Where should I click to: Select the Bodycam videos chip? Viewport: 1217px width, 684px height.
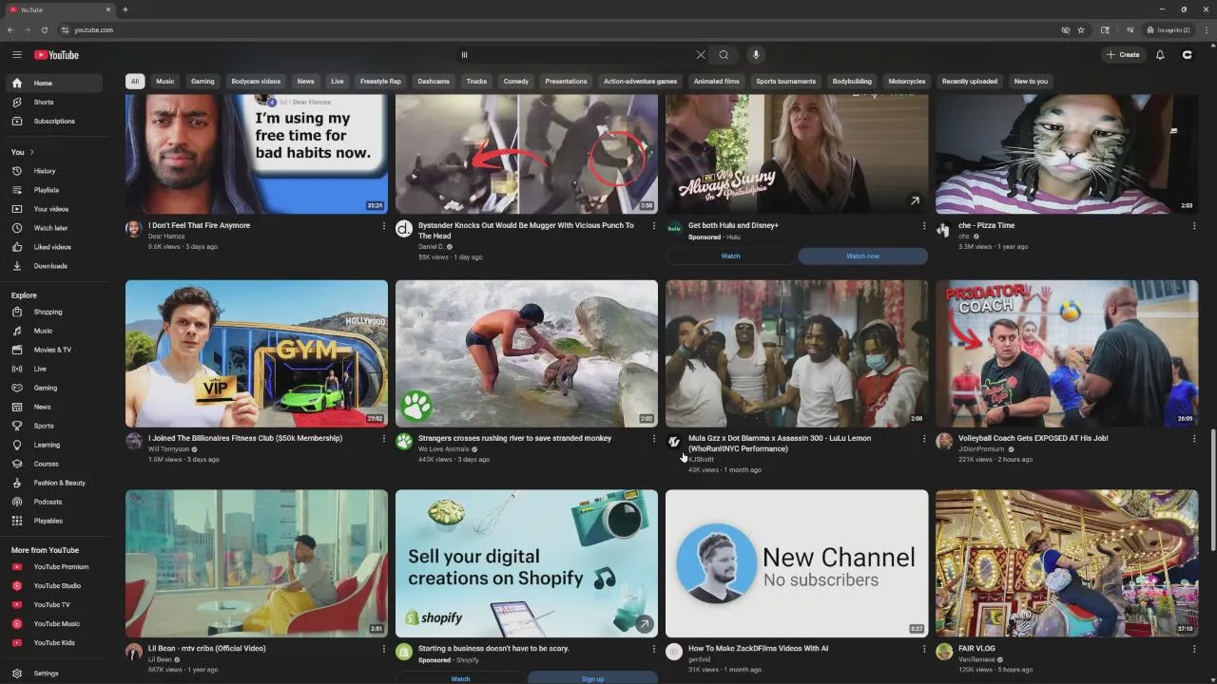pos(256,81)
